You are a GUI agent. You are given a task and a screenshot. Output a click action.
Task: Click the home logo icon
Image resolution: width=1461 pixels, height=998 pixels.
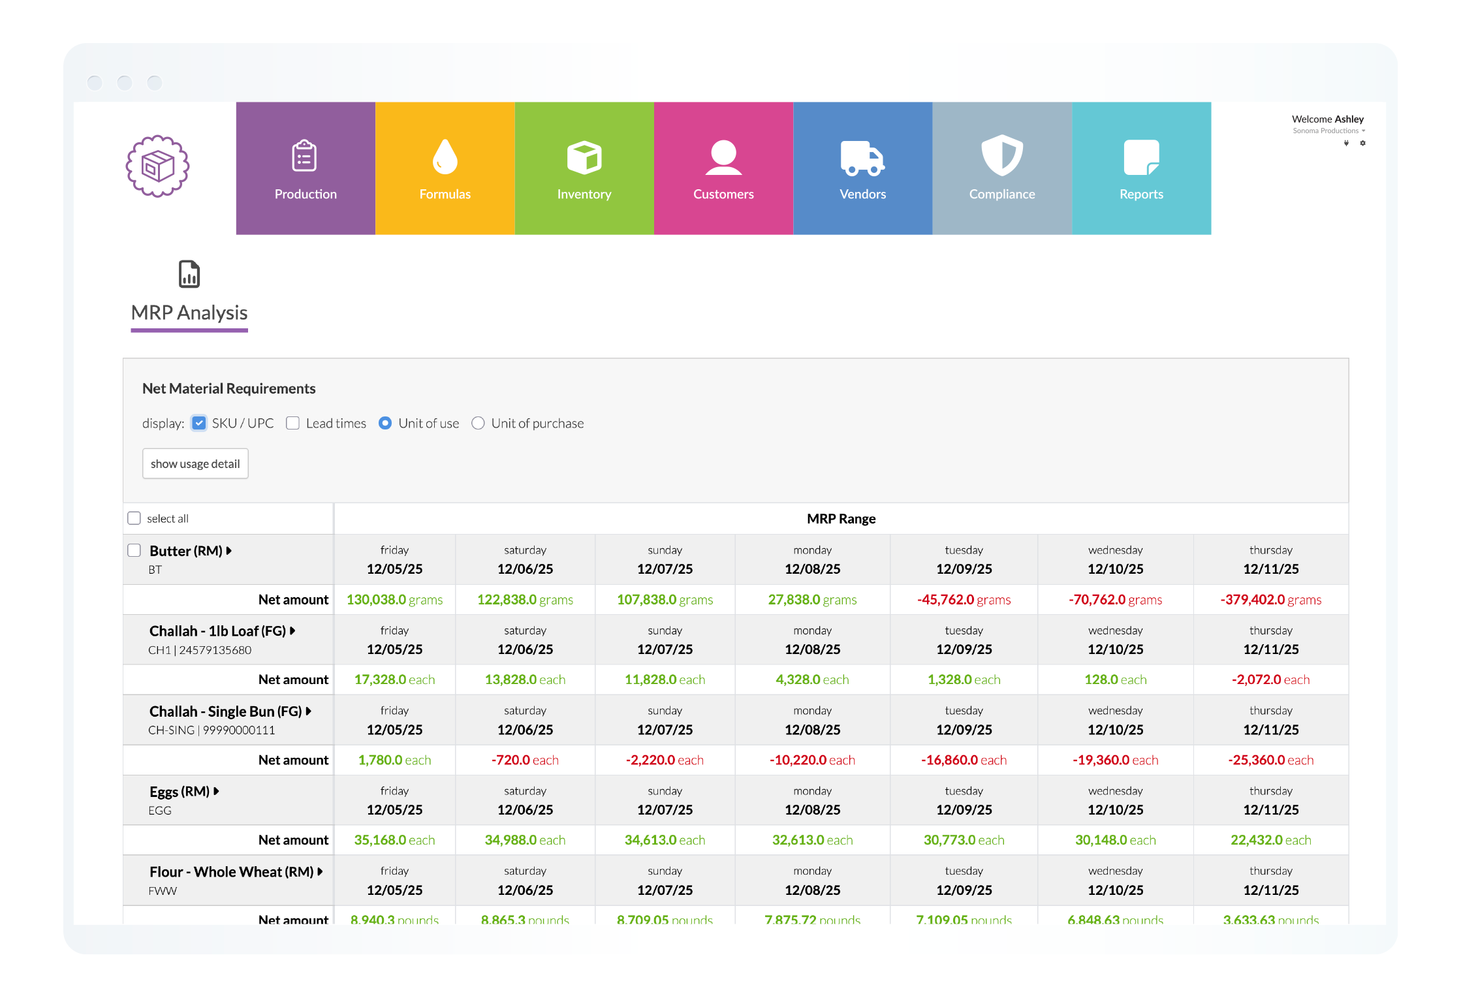click(x=157, y=166)
